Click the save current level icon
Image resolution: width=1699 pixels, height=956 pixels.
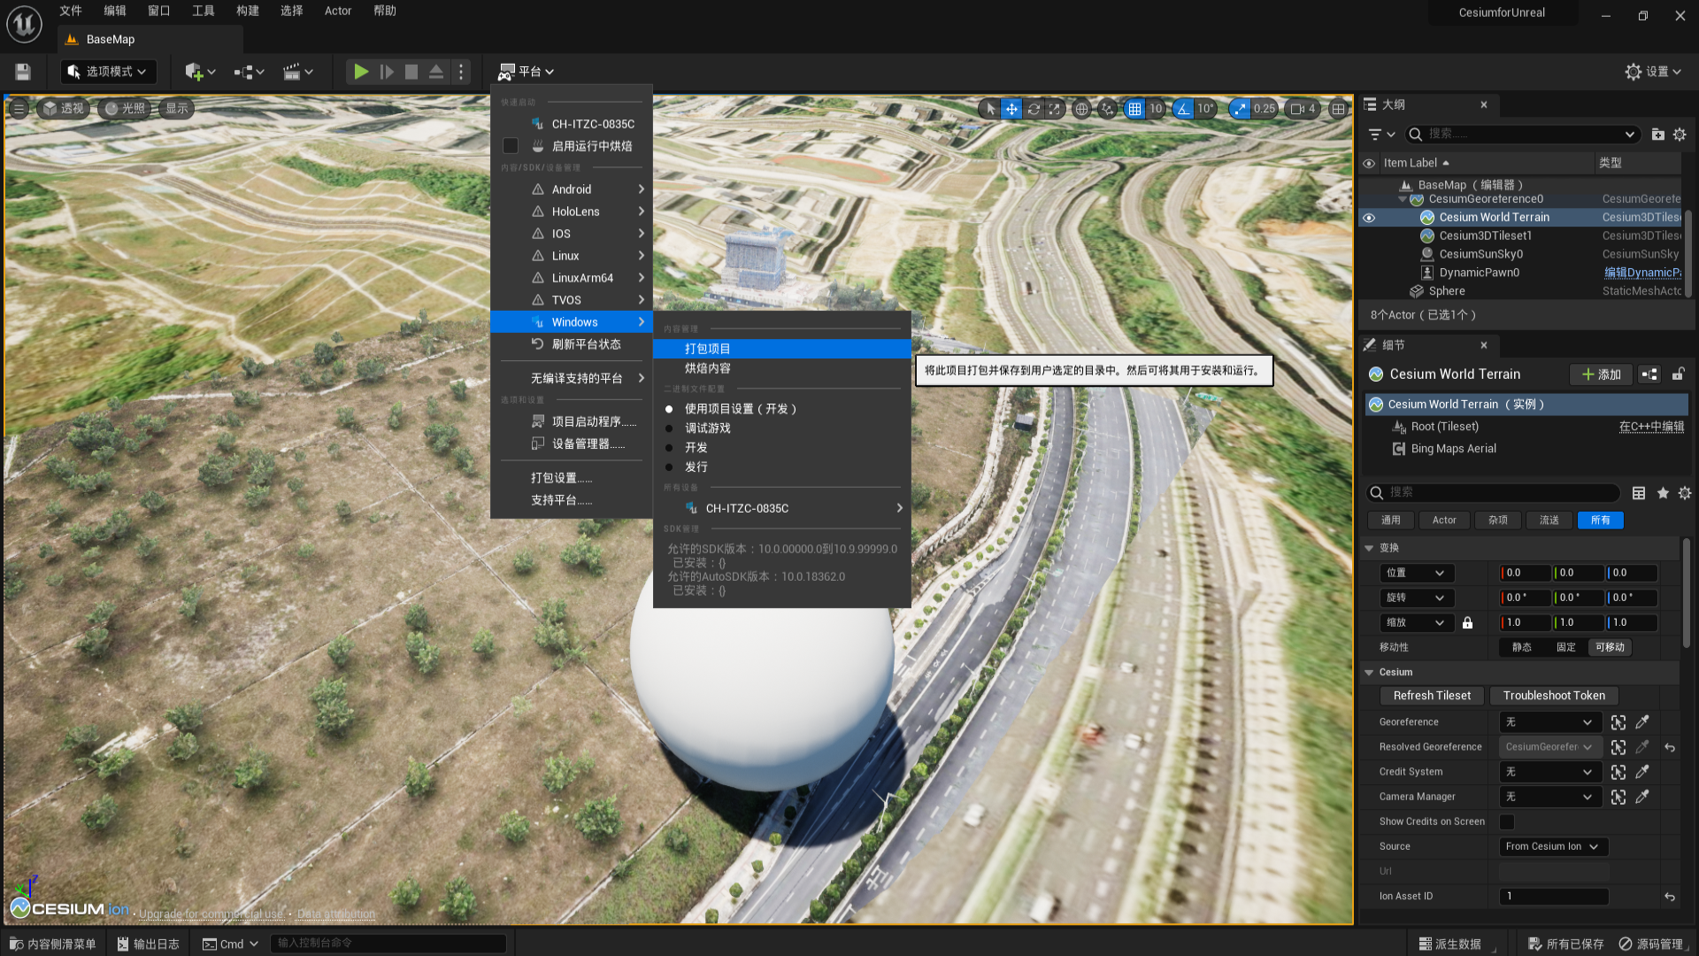tap(23, 72)
